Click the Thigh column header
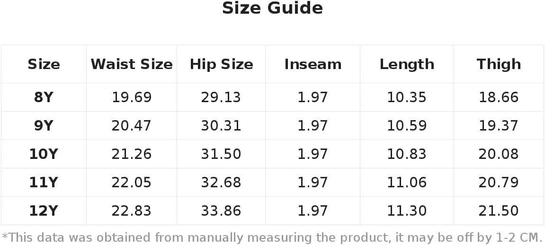 [x=499, y=64]
